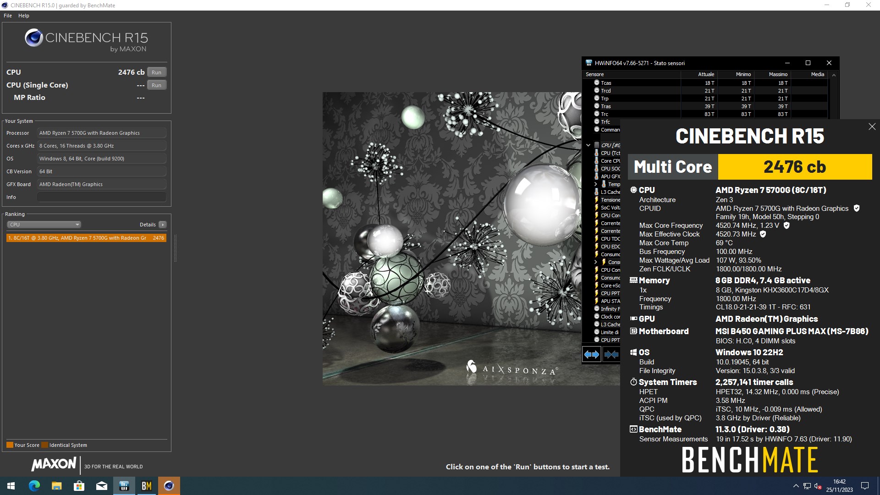Run the CPU multi-core benchmark
Viewport: 880px width, 495px height.
pyautogui.click(x=156, y=72)
